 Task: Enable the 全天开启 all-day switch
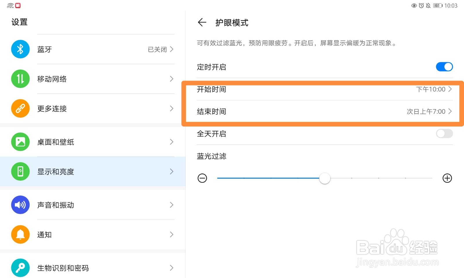(x=444, y=133)
